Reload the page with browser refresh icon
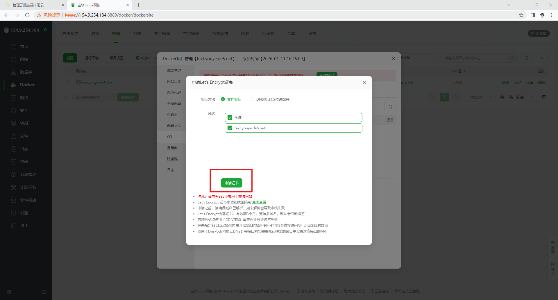 [x=27, y=15]
